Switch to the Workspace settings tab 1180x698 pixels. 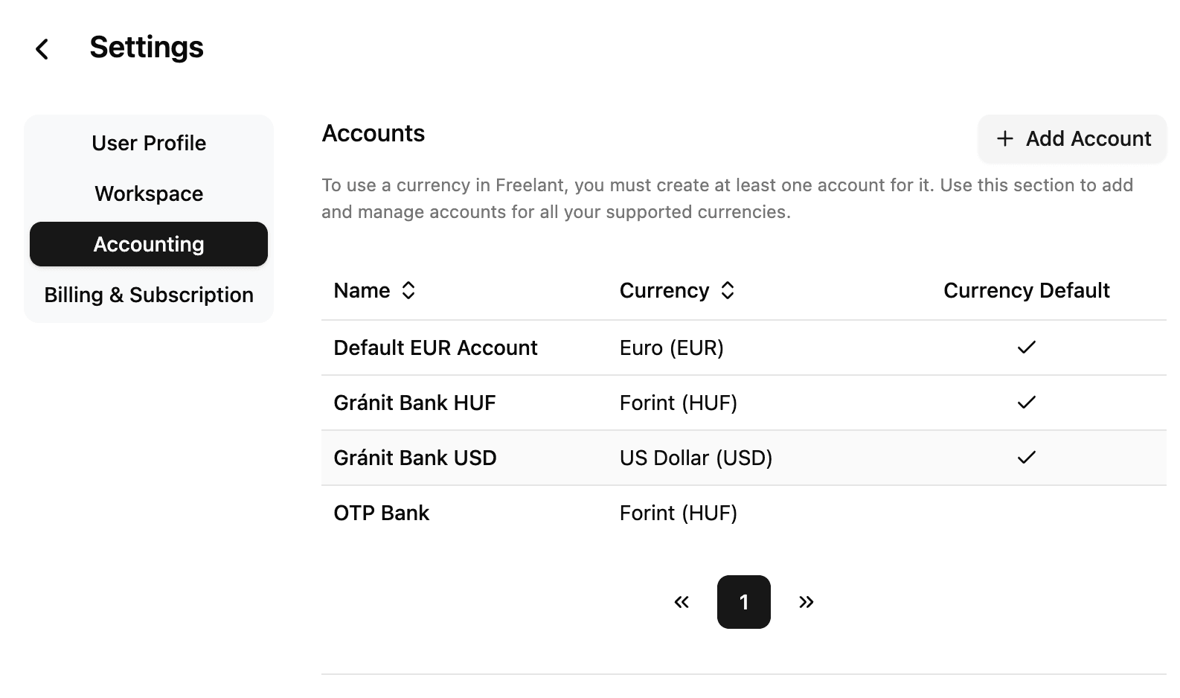pyautogui.click(x=148, y=193)
